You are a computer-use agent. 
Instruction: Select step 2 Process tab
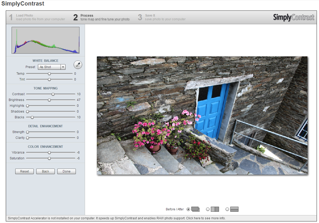pyautogui.click(x=101, y=17)
